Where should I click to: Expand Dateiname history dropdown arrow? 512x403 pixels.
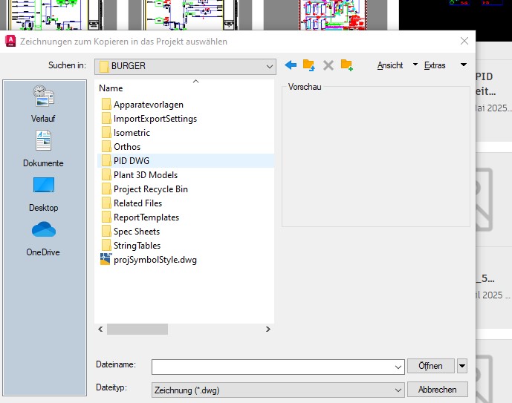pos(398,367)
